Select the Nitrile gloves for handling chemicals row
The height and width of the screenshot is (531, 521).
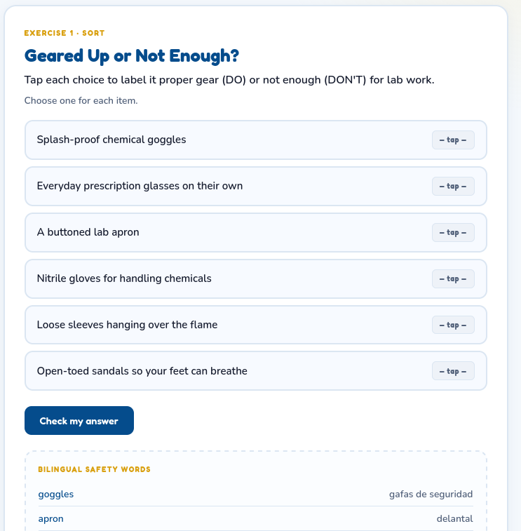click(255, 278)
